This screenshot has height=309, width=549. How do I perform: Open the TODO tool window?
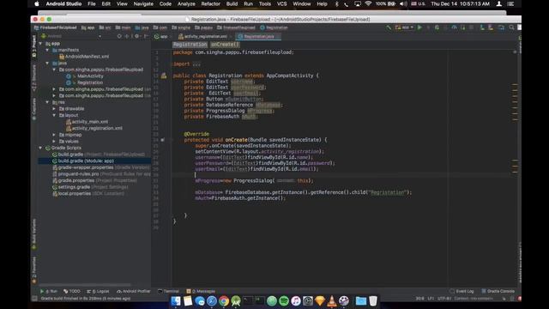pos(72,291)
